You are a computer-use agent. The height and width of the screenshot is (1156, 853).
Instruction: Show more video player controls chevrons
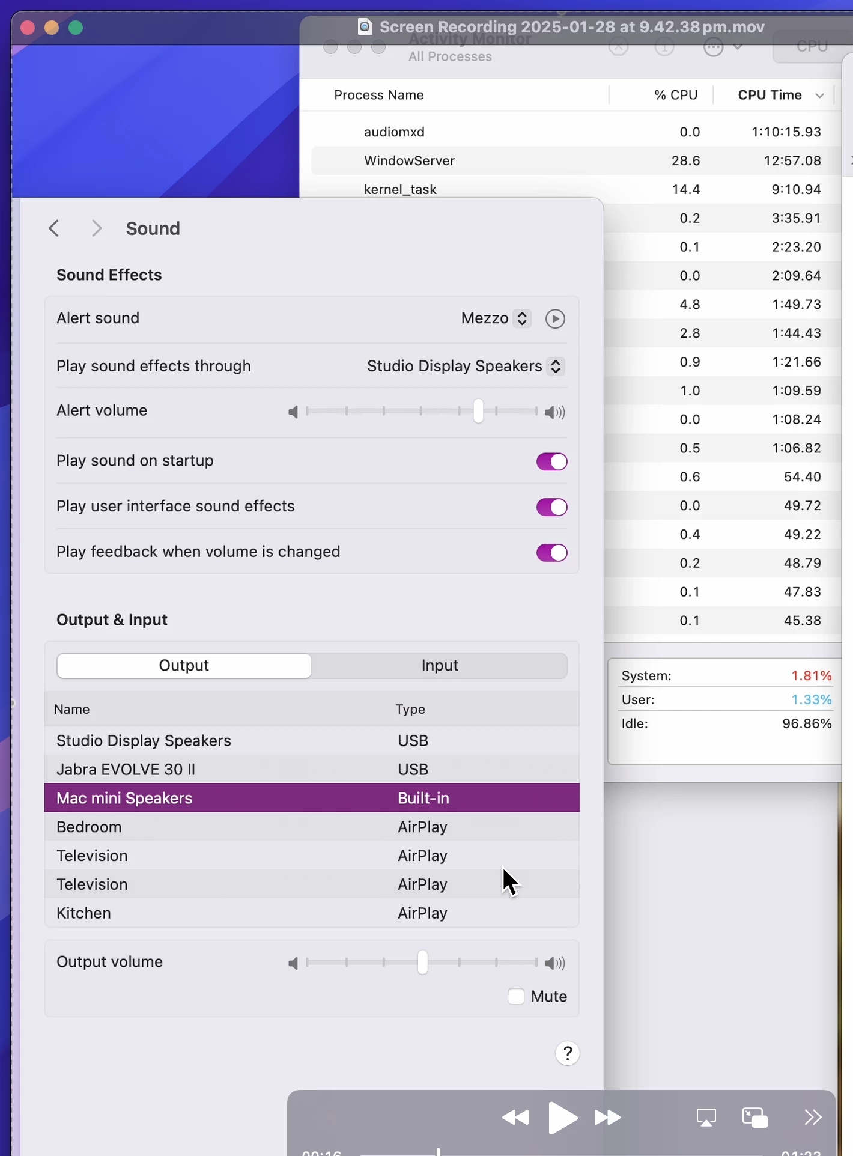pos(813,1117)
